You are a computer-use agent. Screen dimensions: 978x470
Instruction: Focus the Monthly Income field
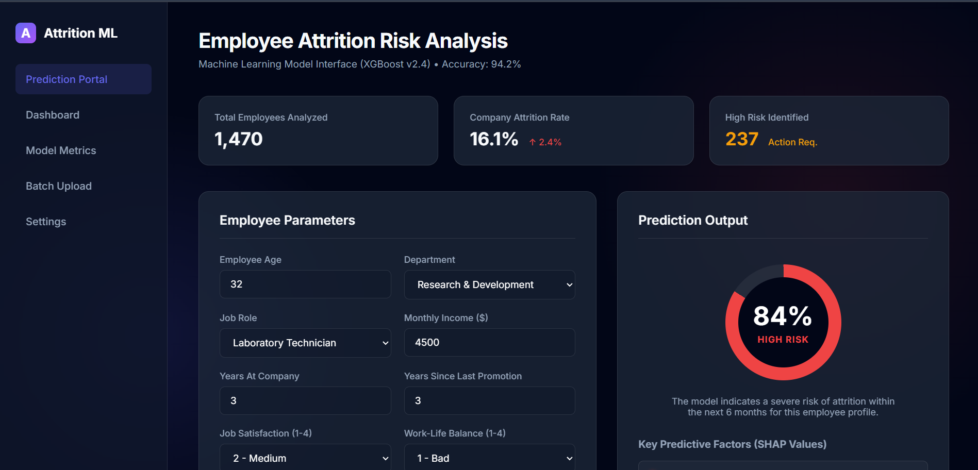pos(489,342)
